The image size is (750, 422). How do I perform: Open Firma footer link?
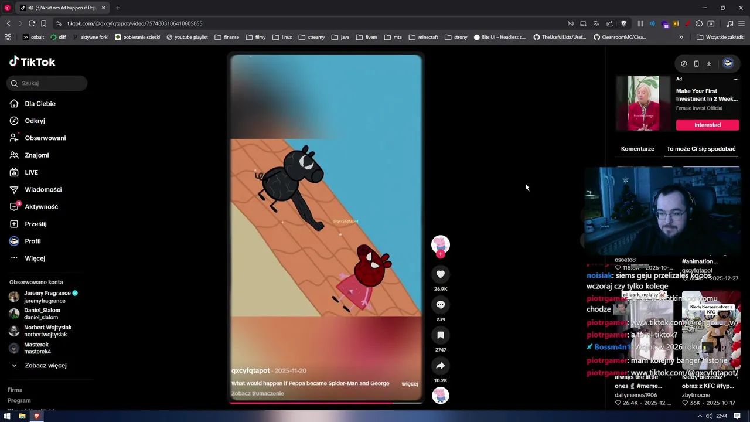point(15,390)
